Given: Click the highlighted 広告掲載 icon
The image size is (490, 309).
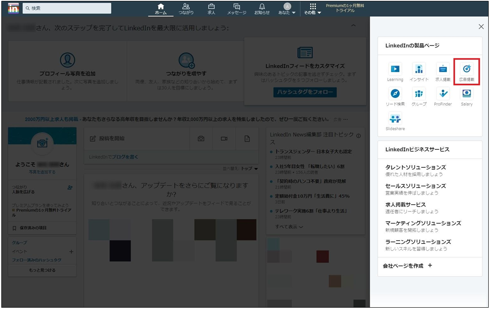Looking at the screenshot, I should [x=467, y=69].
